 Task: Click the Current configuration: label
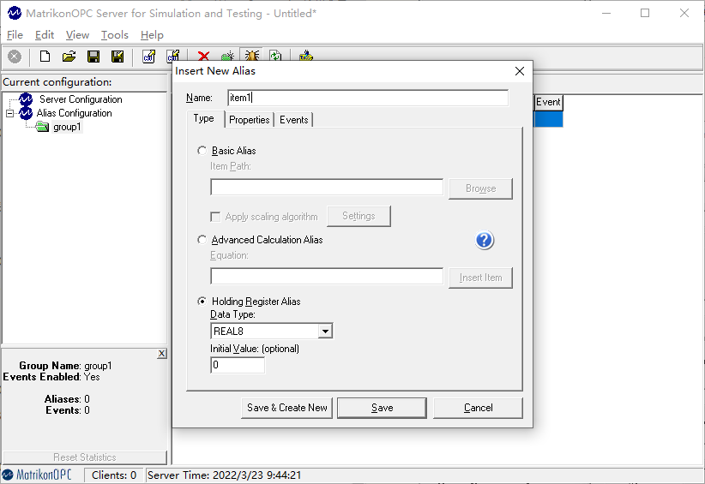[x=57, y=82]
